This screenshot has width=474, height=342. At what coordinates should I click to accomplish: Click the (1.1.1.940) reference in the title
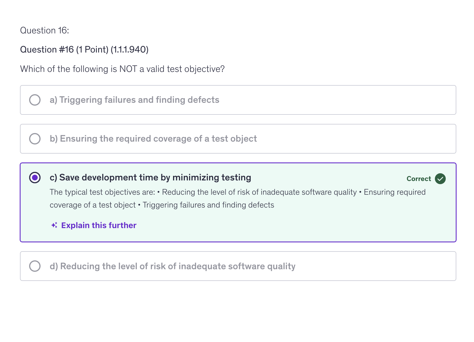click(x=130, y=49)
